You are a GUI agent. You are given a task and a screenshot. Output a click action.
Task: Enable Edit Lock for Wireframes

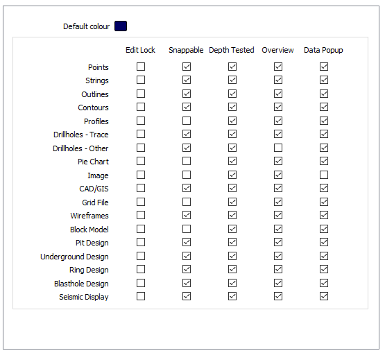click(141, 215)
